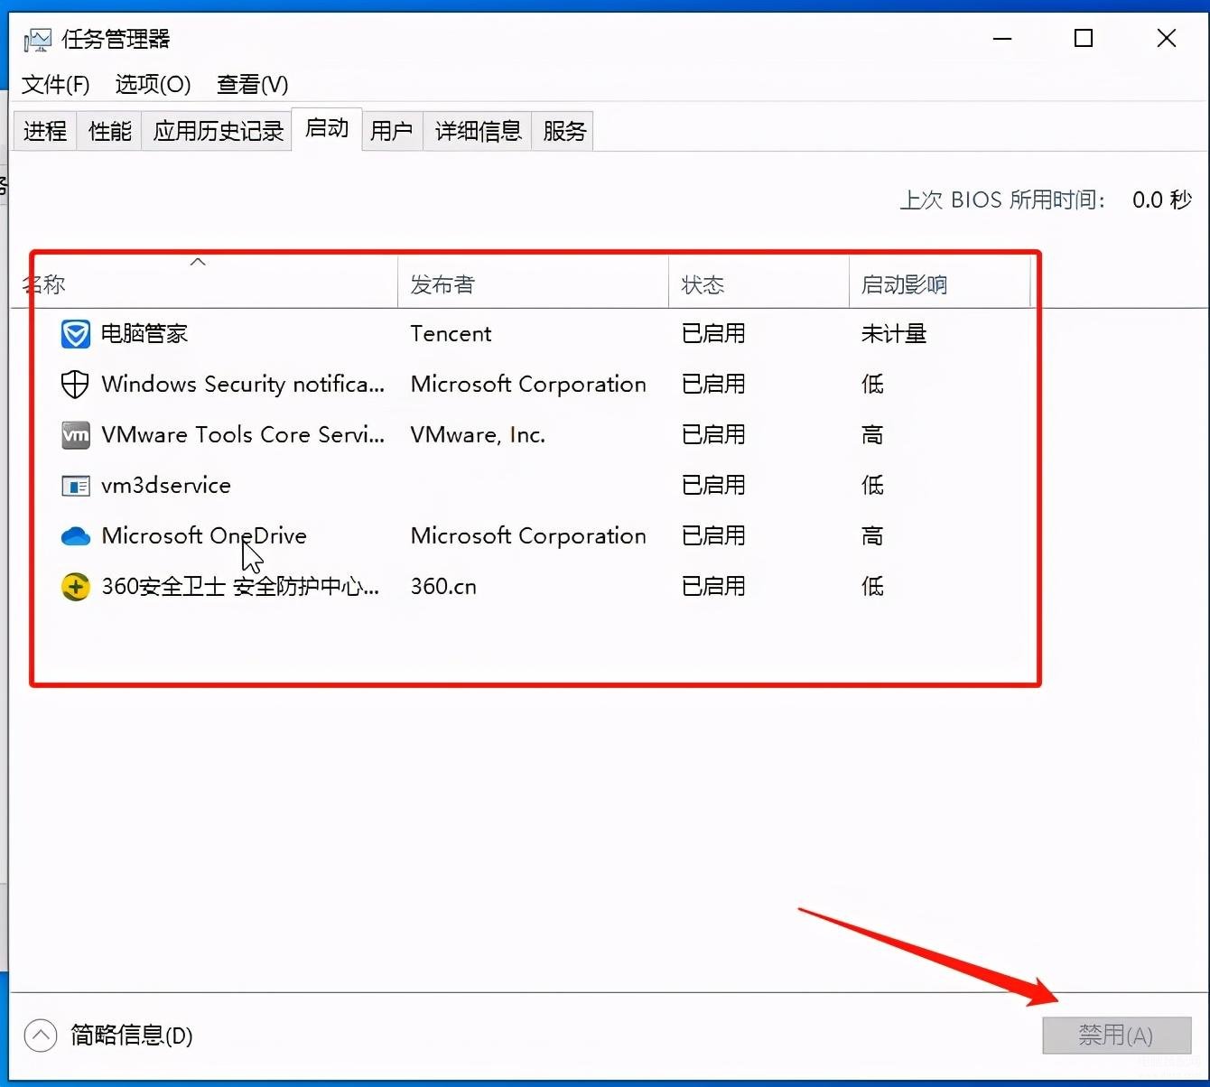Open the 应用历史记录 tab

click(x=218, y=132)
